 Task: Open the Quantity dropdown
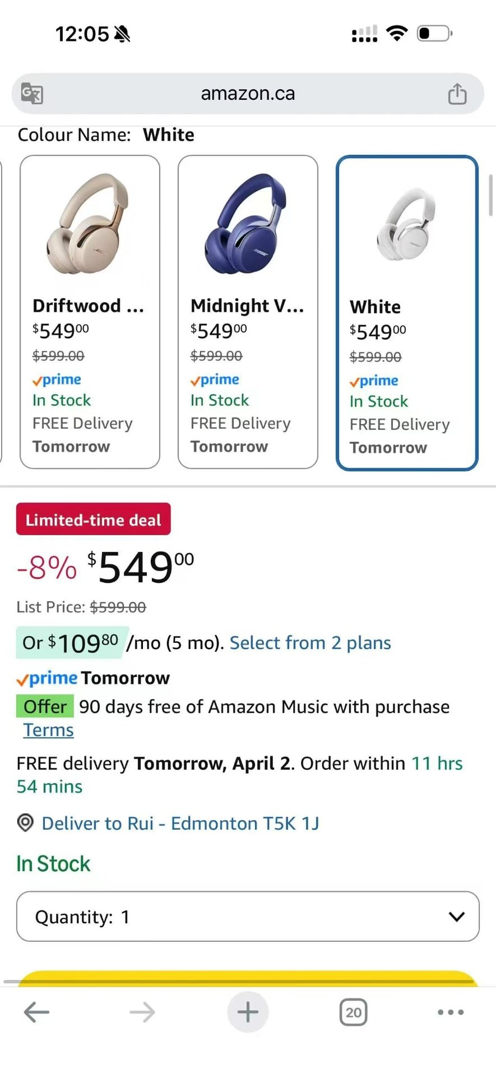pyautogui.click(x=248, y=917)
